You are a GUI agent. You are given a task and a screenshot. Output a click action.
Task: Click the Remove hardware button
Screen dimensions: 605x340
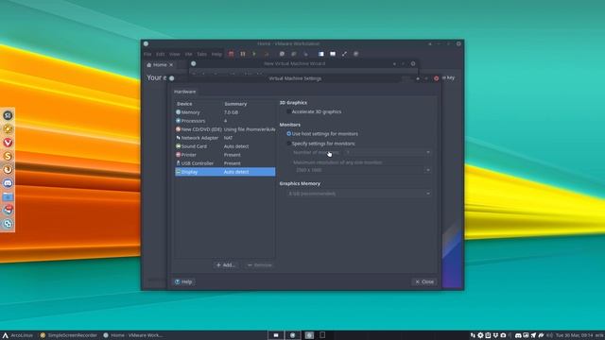coord(260,264)
